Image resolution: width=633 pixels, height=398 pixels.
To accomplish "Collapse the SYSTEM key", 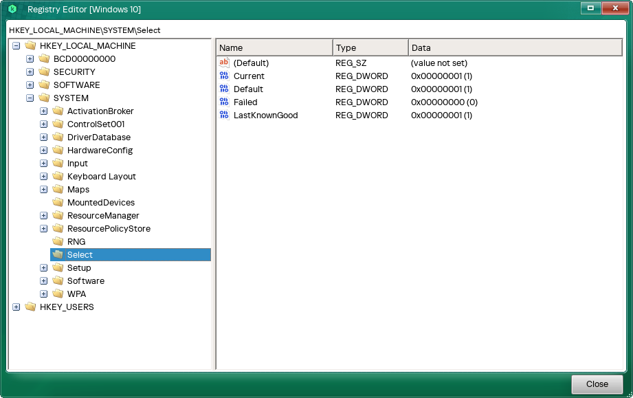I will (30, 98).
